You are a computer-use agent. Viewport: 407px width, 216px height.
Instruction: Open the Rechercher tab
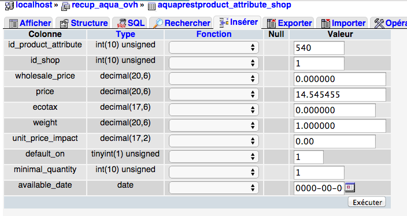tap(180, 23)
